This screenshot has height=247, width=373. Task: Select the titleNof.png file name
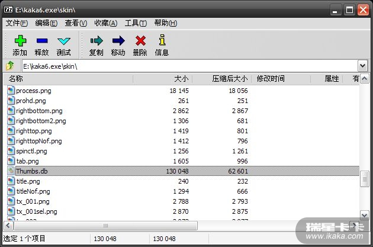pyautogui.click(x=33, y=191)
